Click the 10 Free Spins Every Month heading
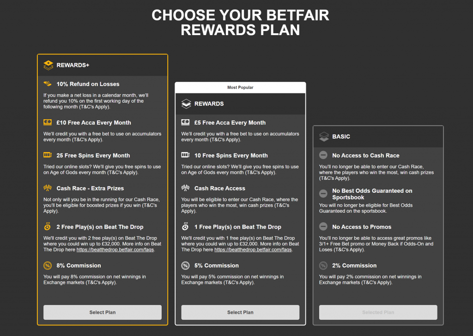Viewport: 473px width, 336px height. click(231, 155)
